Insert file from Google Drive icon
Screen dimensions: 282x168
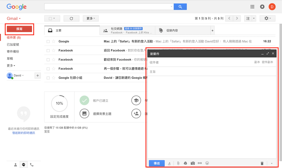[x=185, y=163]
